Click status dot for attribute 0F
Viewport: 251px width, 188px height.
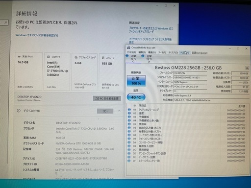[129, 161]
